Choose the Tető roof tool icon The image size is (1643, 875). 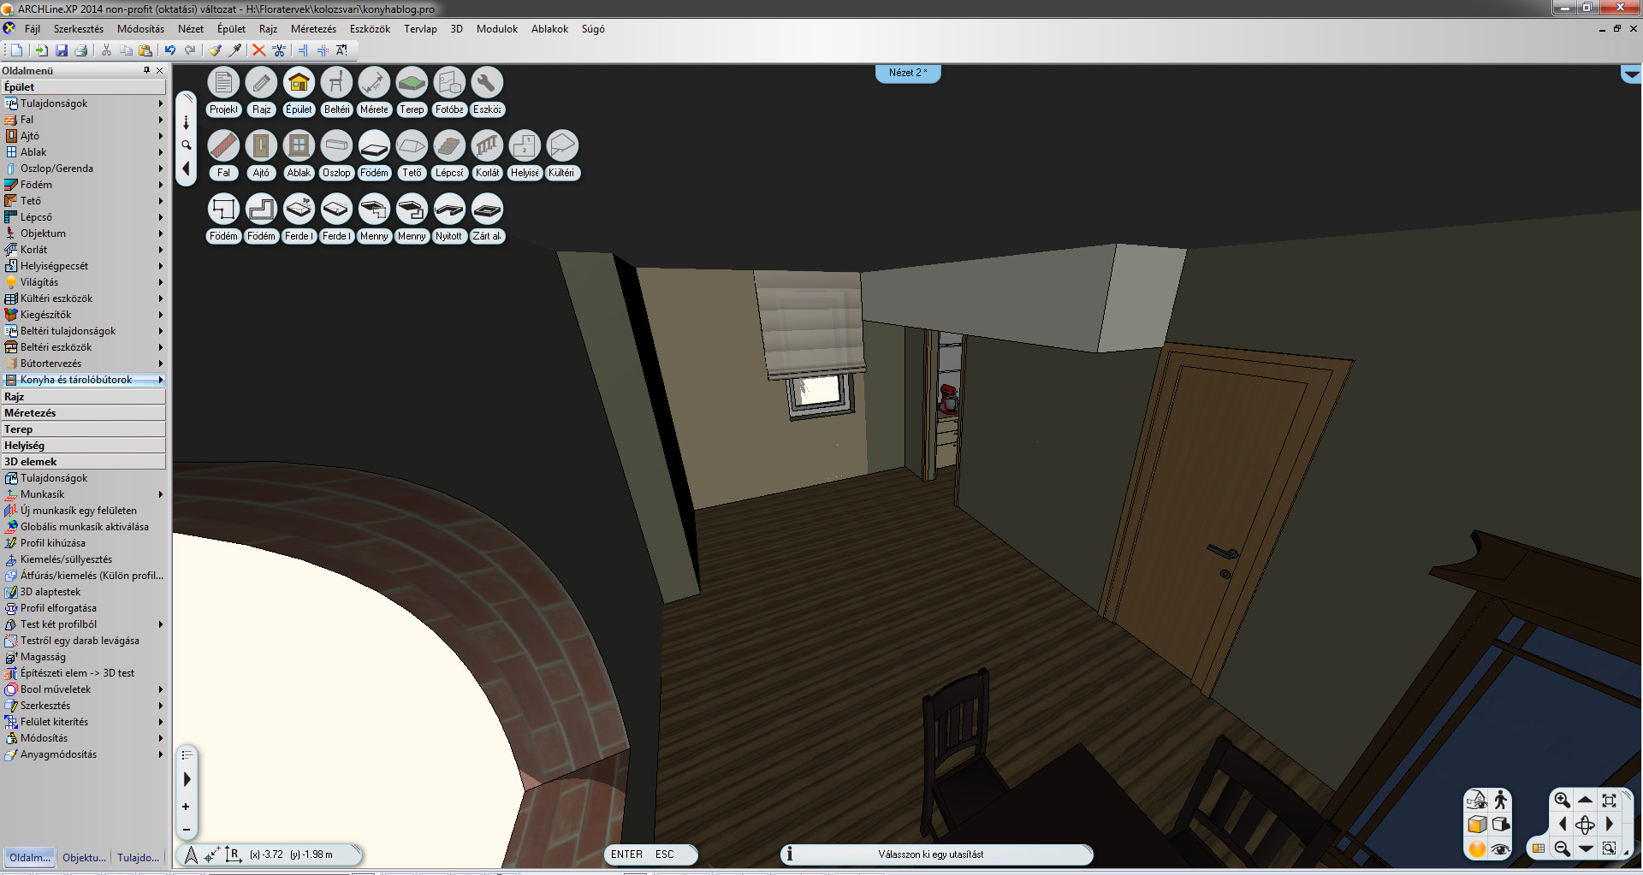tap(412, 146)
